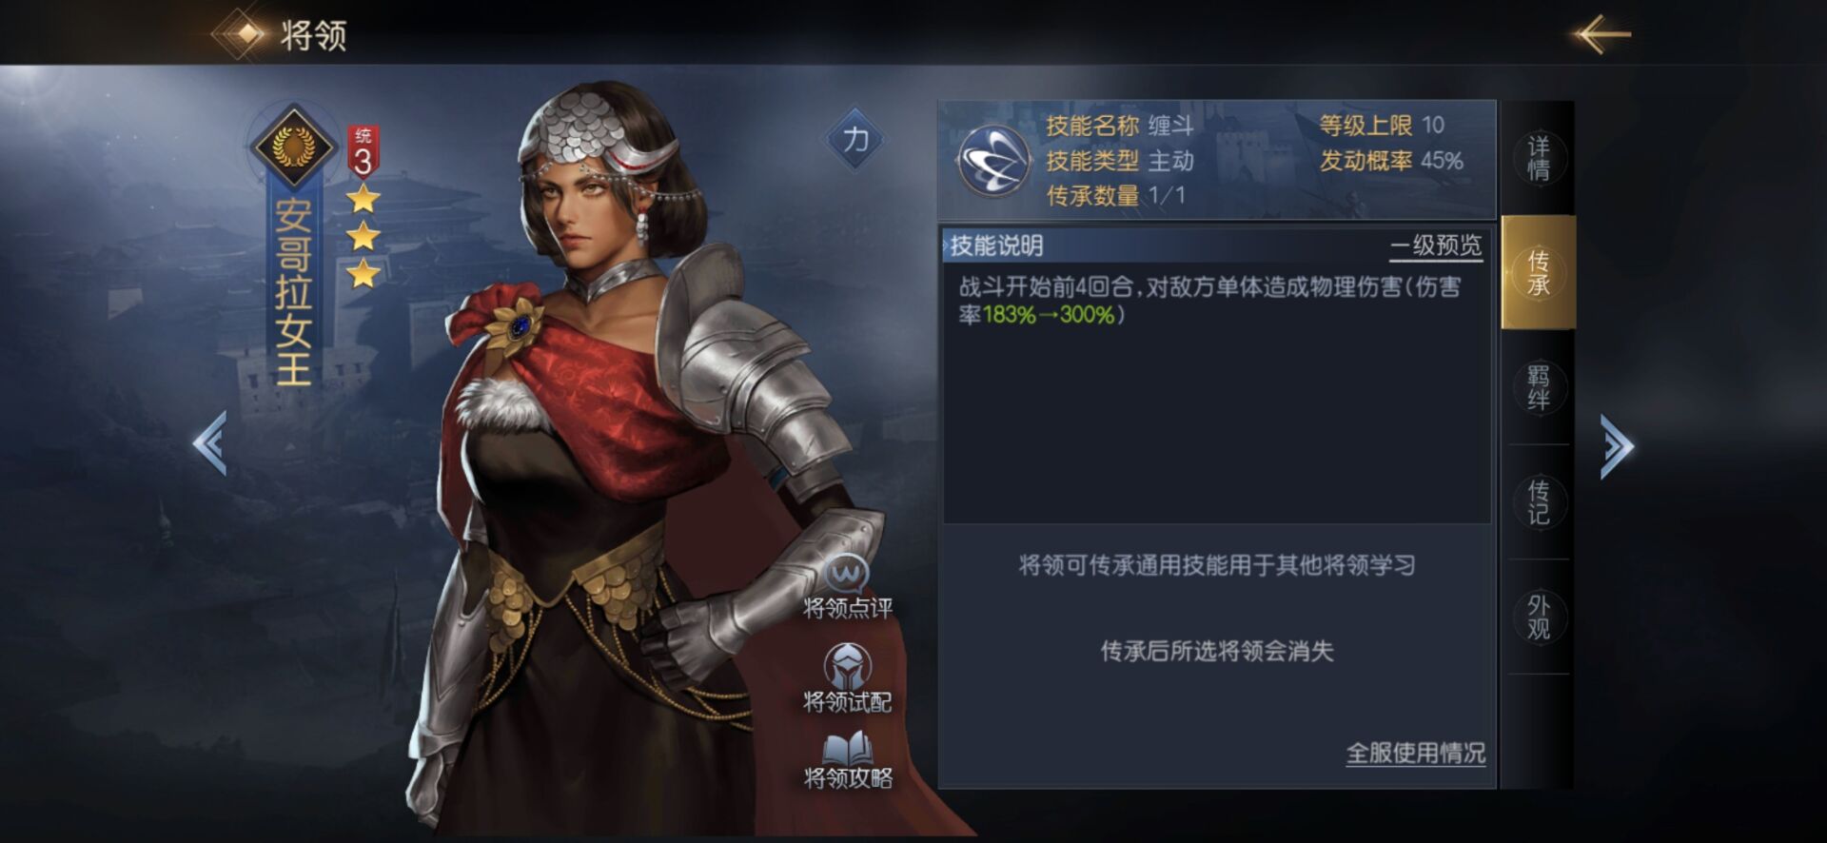Click the 统 3 command cost badge

363,152
